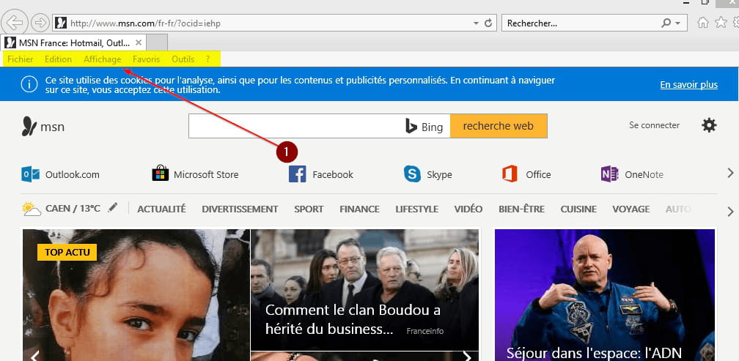Go to the ACTUALITÉ section
Viewport: 739px width, 361px height.
pos(161,209)
